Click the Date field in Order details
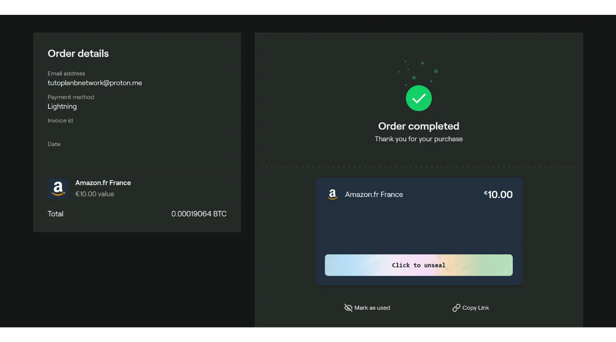616x342 pixels. (x=54, y=144)
